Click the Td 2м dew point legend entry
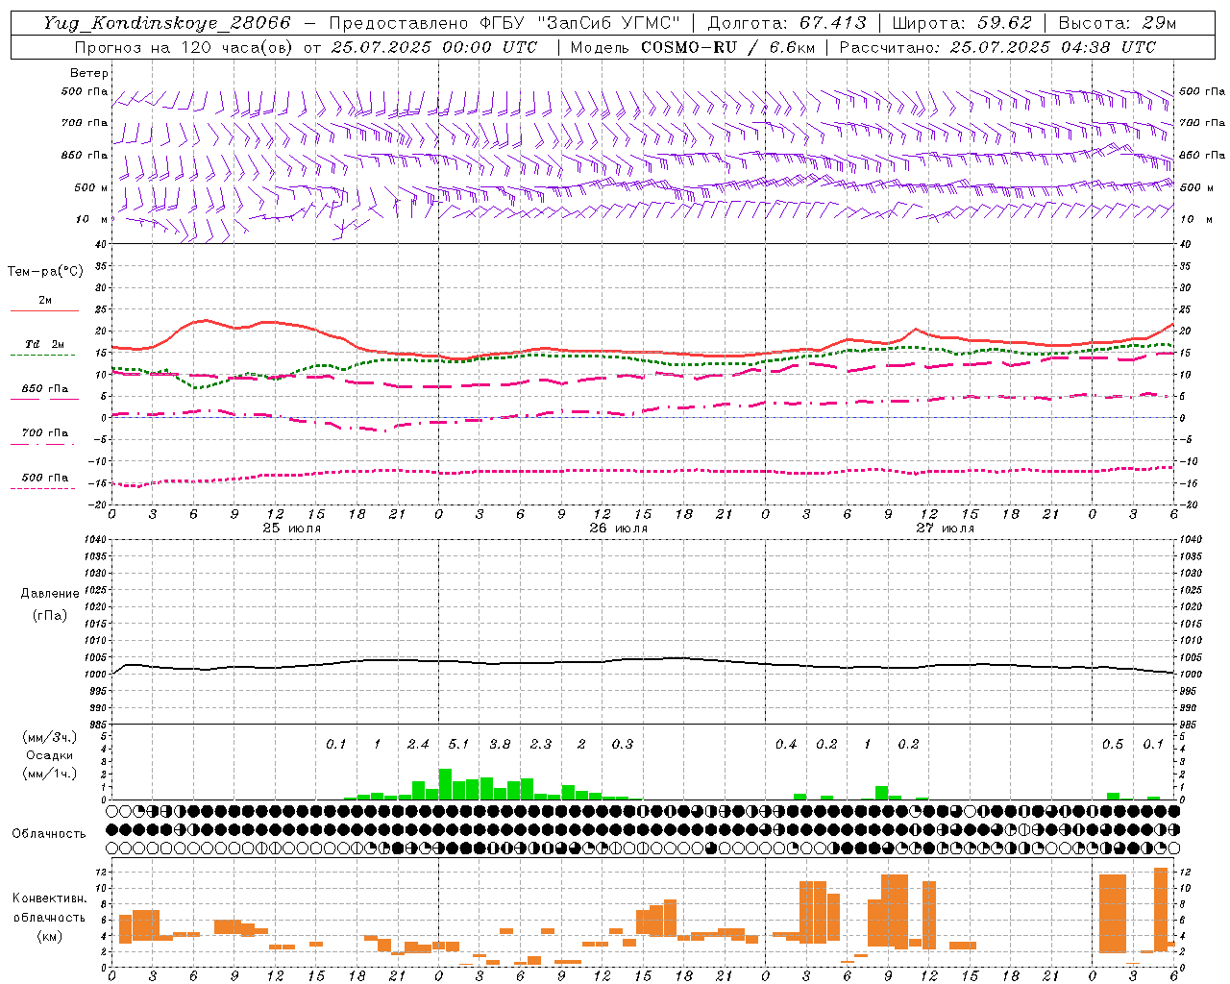 45,344
